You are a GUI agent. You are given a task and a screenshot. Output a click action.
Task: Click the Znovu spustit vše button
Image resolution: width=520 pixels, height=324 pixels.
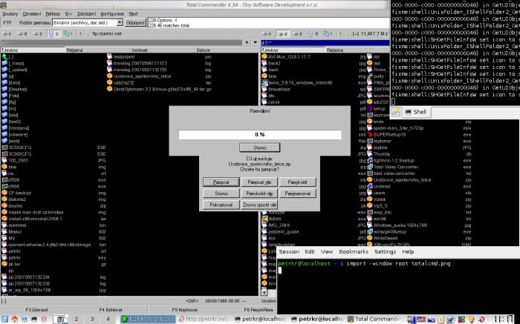[x=259, y=205]
